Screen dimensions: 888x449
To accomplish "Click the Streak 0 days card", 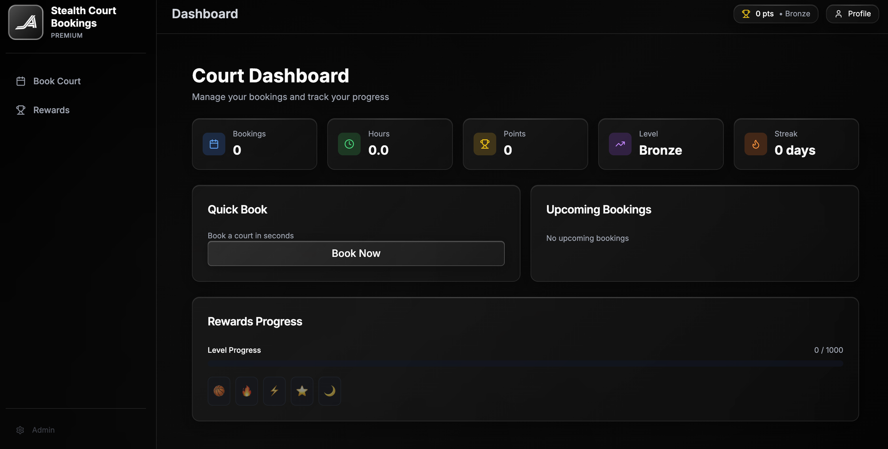I will tap(796, 144).
